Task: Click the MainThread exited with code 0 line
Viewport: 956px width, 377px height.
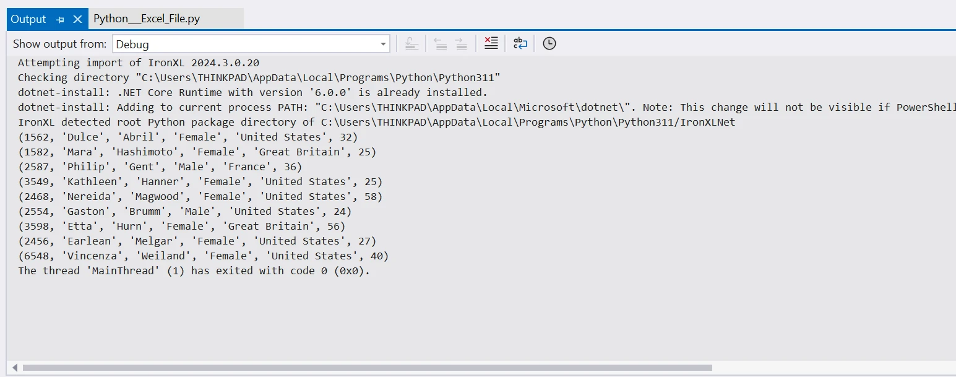Action: pos(194,271)
